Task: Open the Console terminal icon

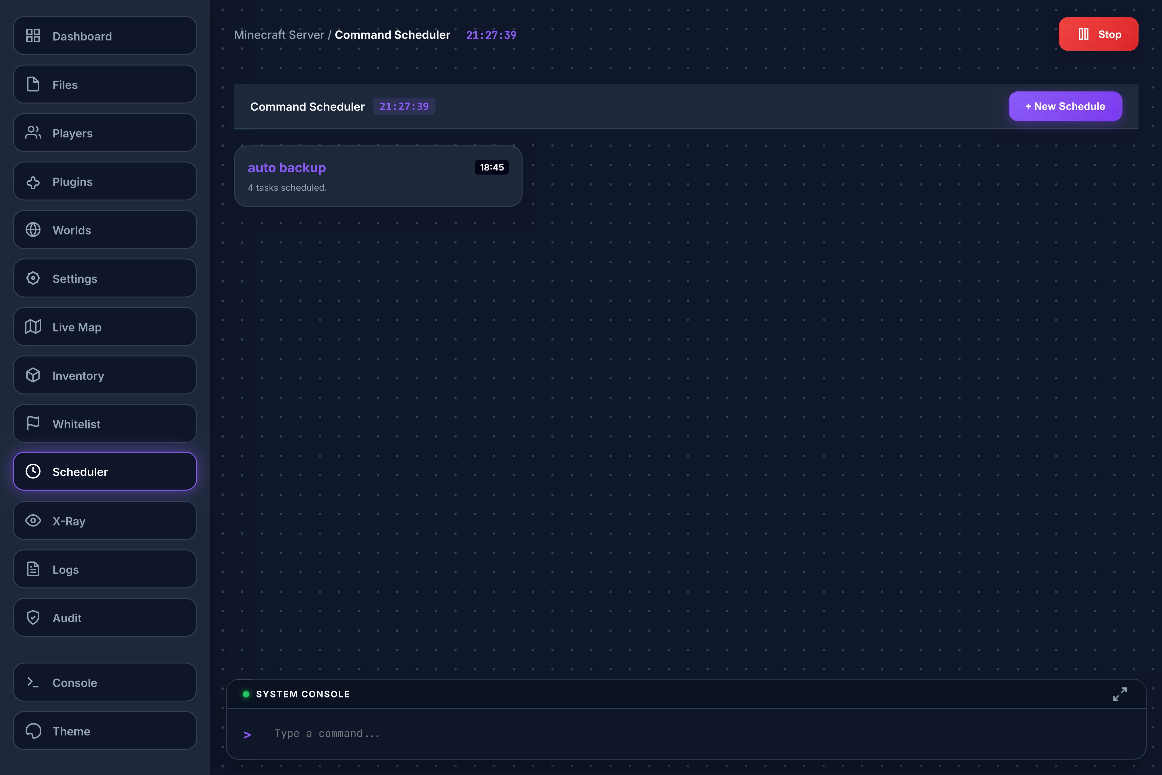Action: click(33, 682)
